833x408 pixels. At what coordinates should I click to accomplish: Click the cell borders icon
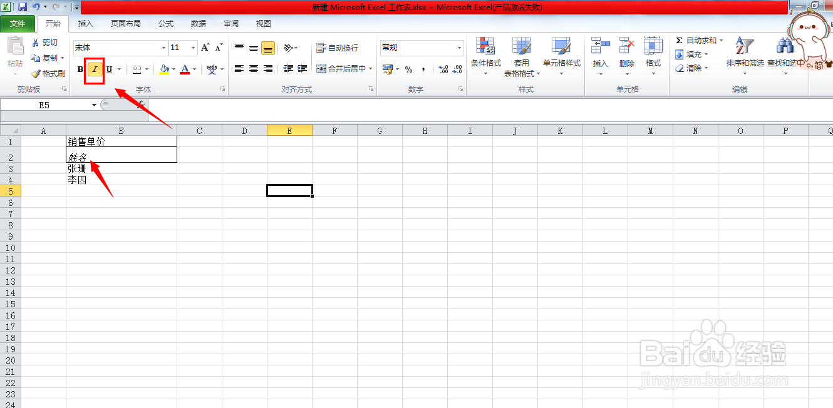pos(137,69)
